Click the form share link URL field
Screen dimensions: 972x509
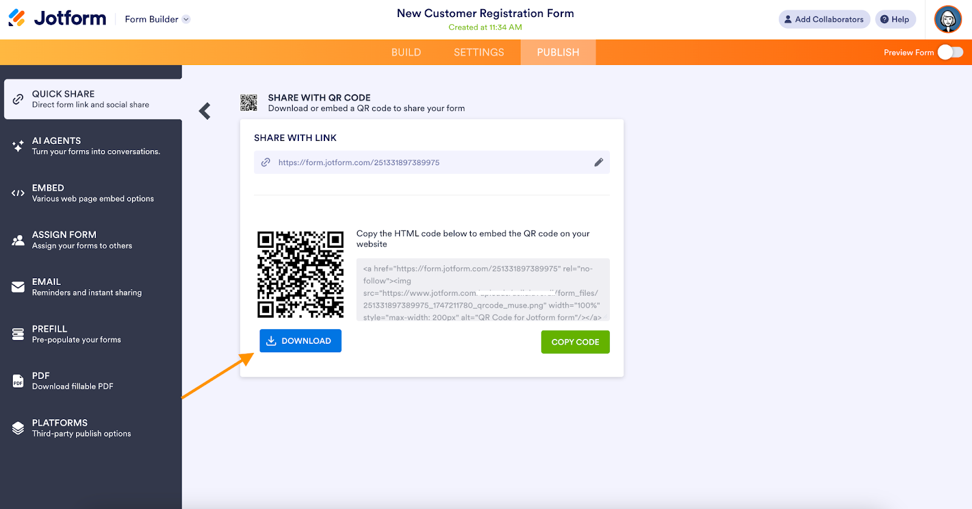[x=425, y=162]
